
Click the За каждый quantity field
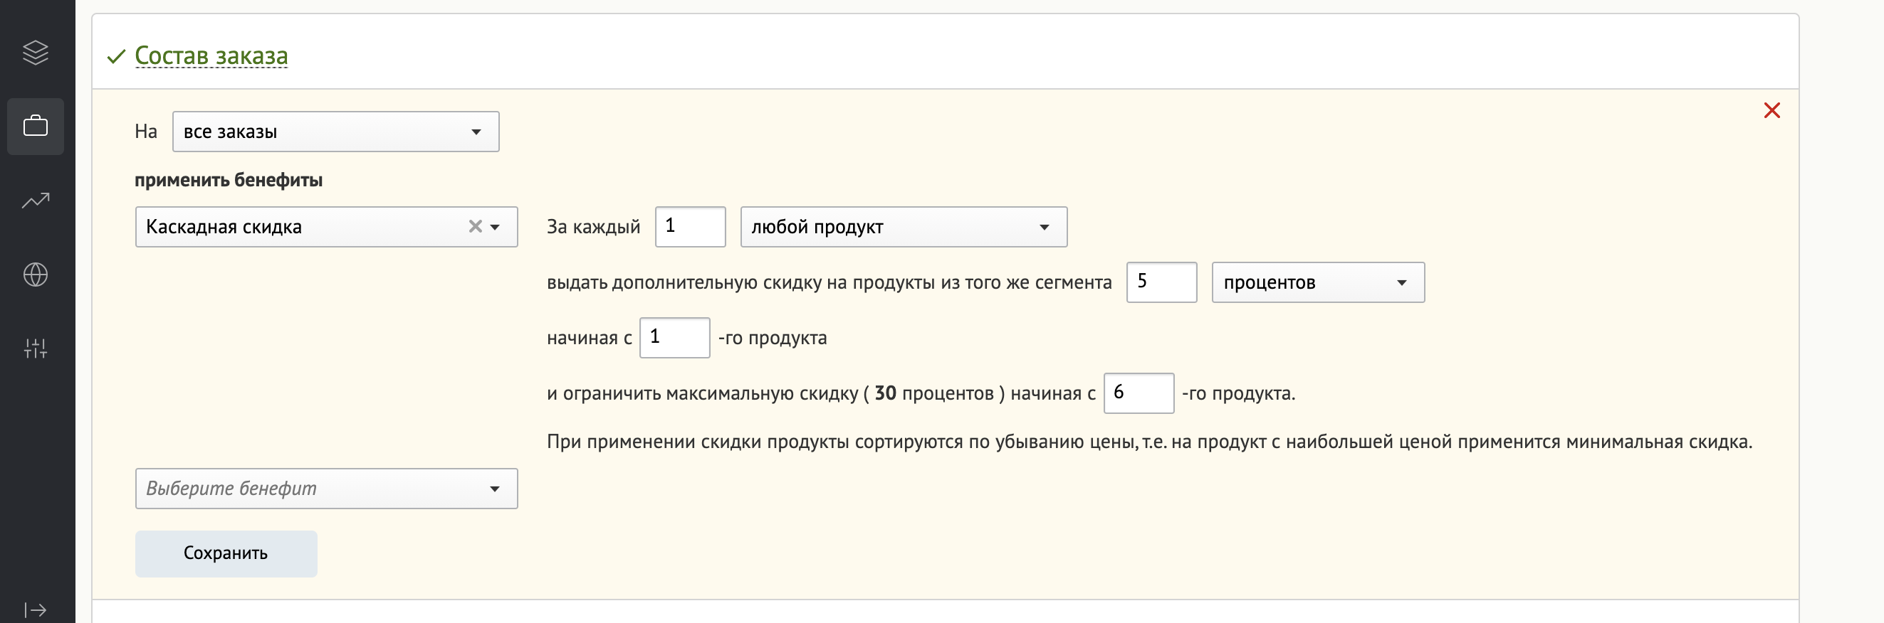690,227
